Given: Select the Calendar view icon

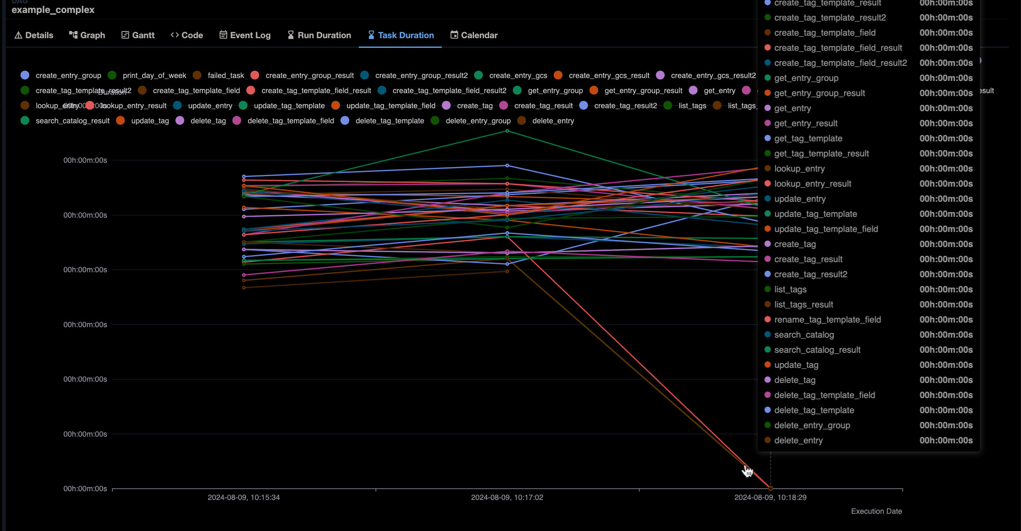Looking at the screenshot, I should [x=454, y=34].
